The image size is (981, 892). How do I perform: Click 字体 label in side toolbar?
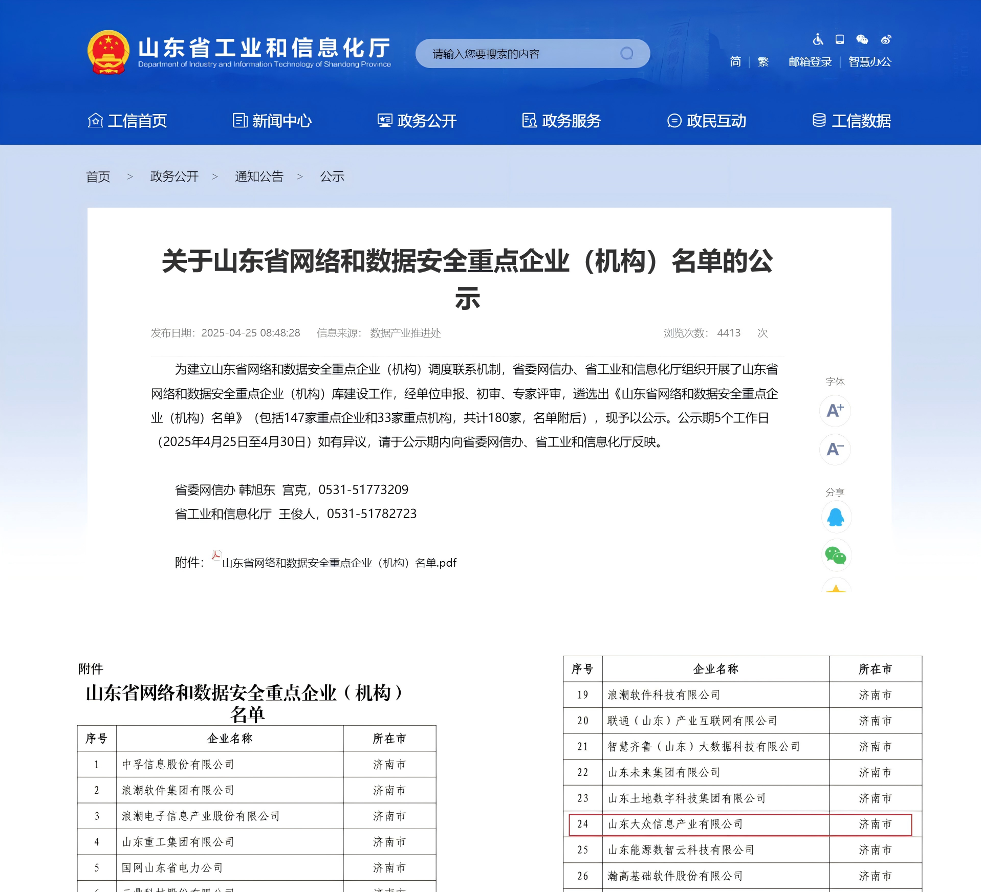coord(835,382)
